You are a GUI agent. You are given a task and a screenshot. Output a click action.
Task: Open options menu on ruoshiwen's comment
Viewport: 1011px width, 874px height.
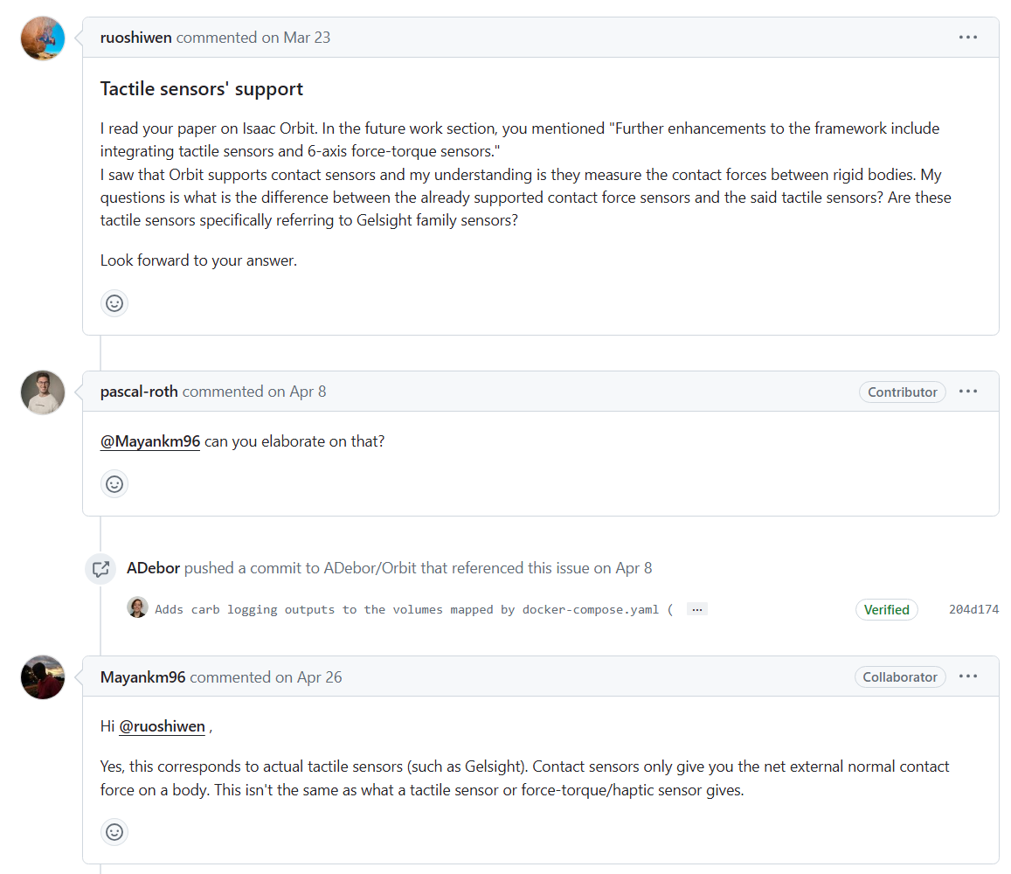point(967,38)
